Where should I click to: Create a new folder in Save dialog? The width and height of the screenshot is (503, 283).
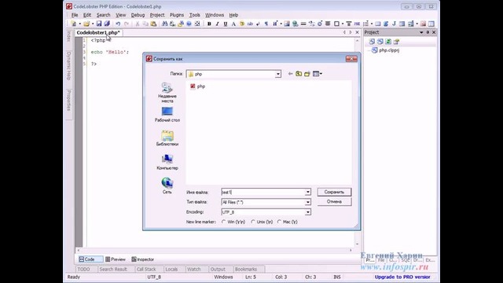click(x=307, y=74)
